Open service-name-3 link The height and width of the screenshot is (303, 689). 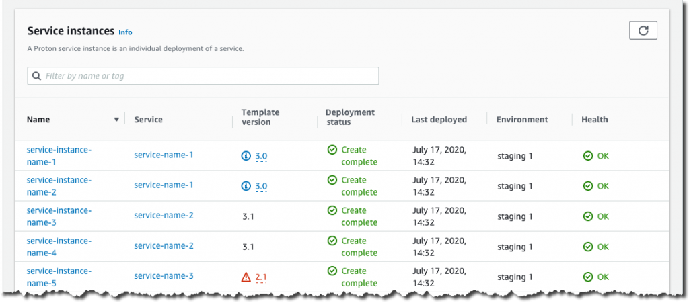pos(164,276)
